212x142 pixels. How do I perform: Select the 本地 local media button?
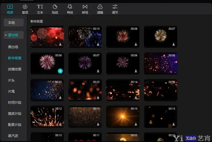pyautogui.click(x=14, y=22)
